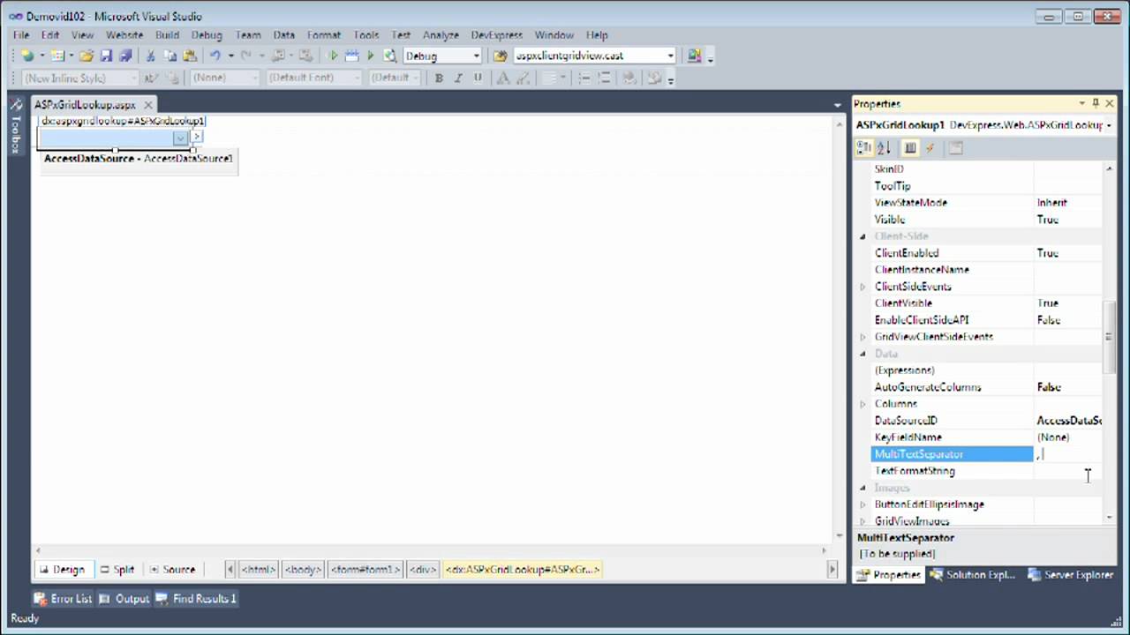Click the Save icon in toolbar

106,56
